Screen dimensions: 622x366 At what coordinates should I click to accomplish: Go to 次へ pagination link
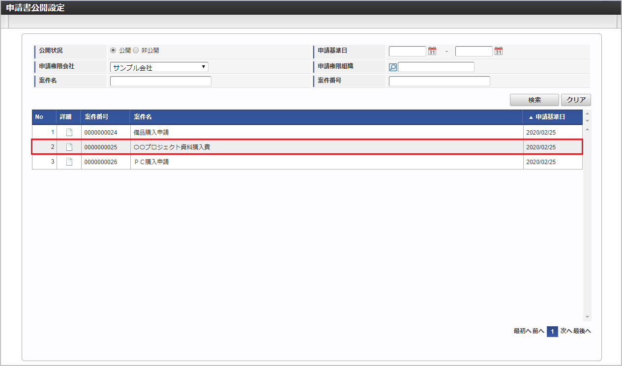pyautogui.click(x=566, y=331)
